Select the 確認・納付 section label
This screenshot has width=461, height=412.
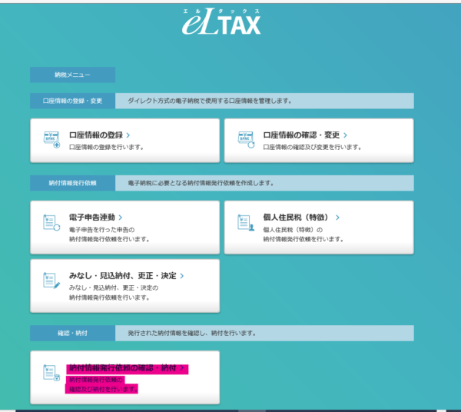(72, 333)
